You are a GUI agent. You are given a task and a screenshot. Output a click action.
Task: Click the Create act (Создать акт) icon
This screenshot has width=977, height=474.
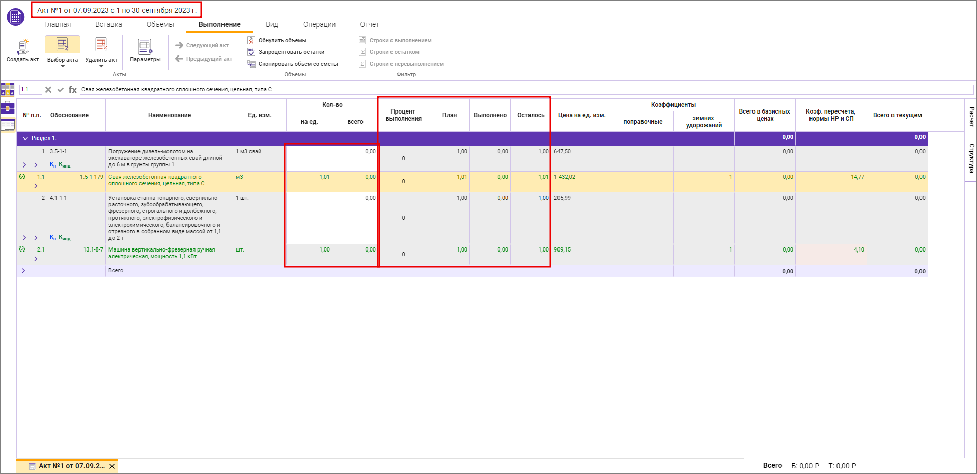tap(22, 47)
